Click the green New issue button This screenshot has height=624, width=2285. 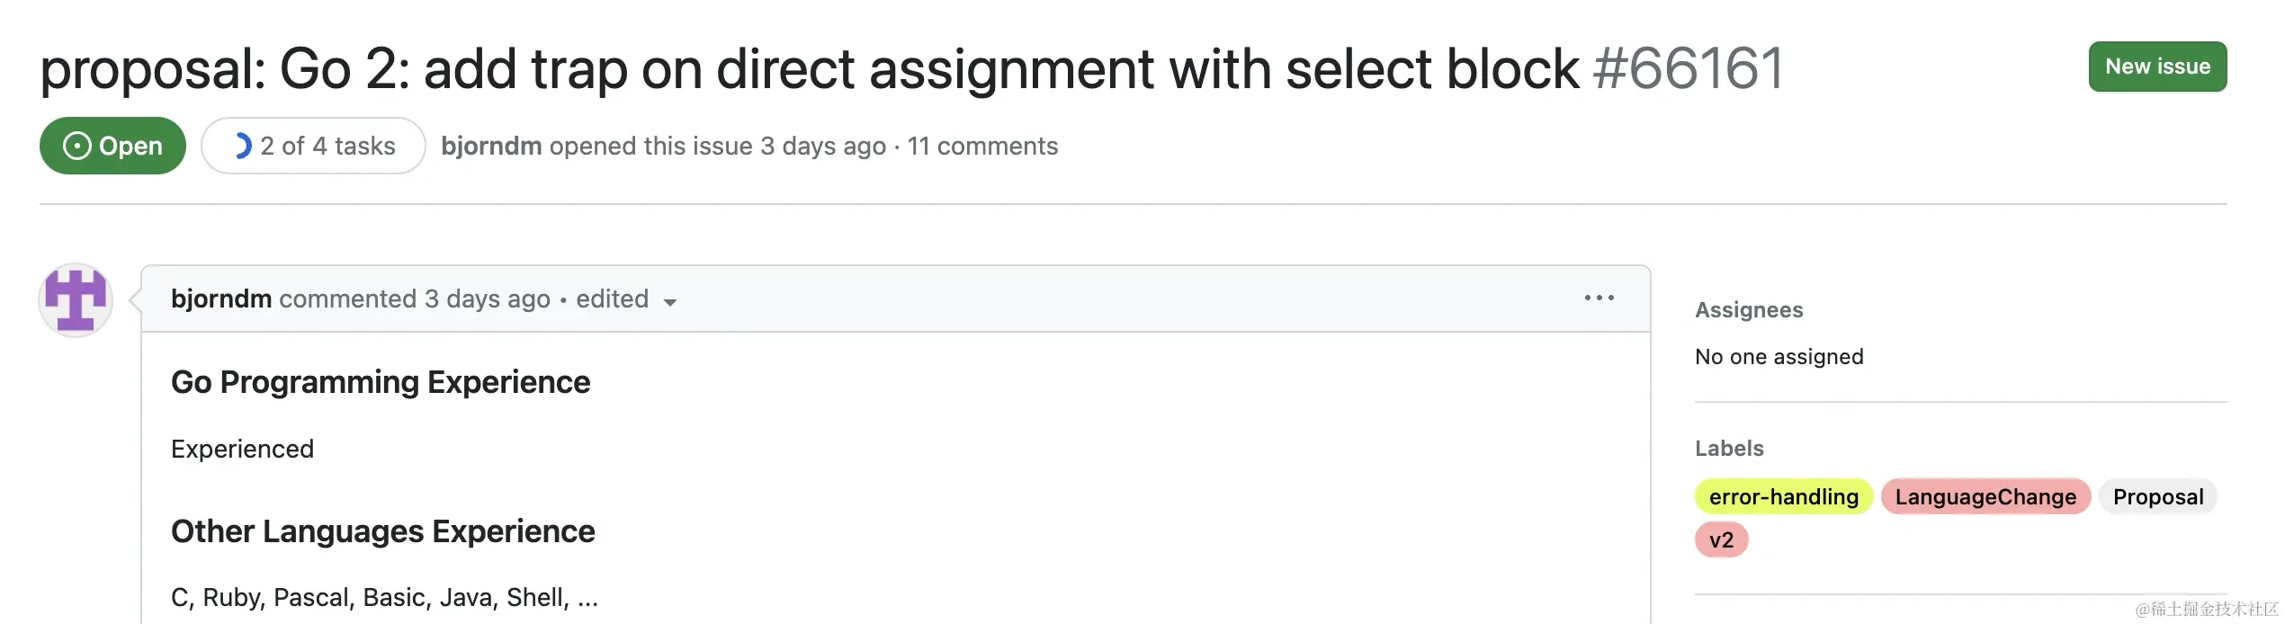coord(2157,67)
